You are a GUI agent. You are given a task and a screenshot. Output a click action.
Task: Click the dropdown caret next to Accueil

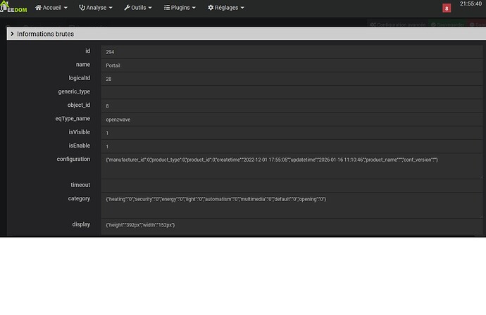pos(66,8)
